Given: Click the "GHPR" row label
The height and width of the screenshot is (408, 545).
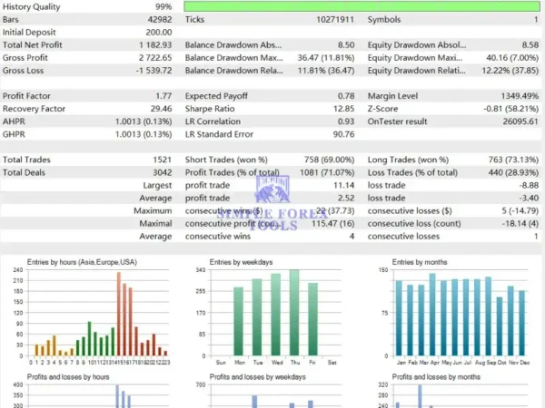Looking at the screenshot, I should click(x=14, y=134).
